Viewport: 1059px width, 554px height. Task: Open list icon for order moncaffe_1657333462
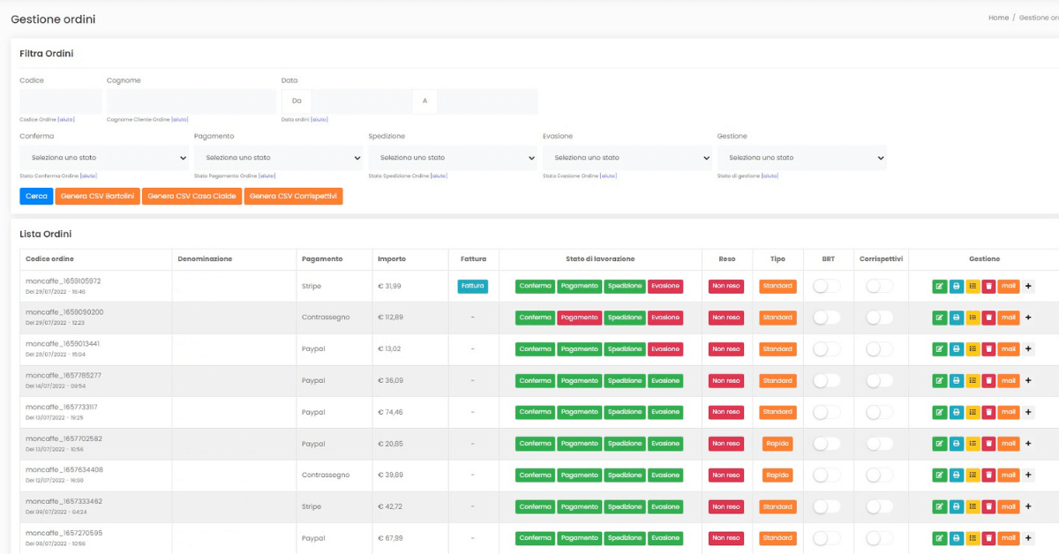point(973,507)
